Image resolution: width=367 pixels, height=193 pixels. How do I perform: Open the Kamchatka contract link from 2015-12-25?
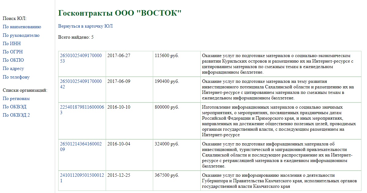coord(82,178)
